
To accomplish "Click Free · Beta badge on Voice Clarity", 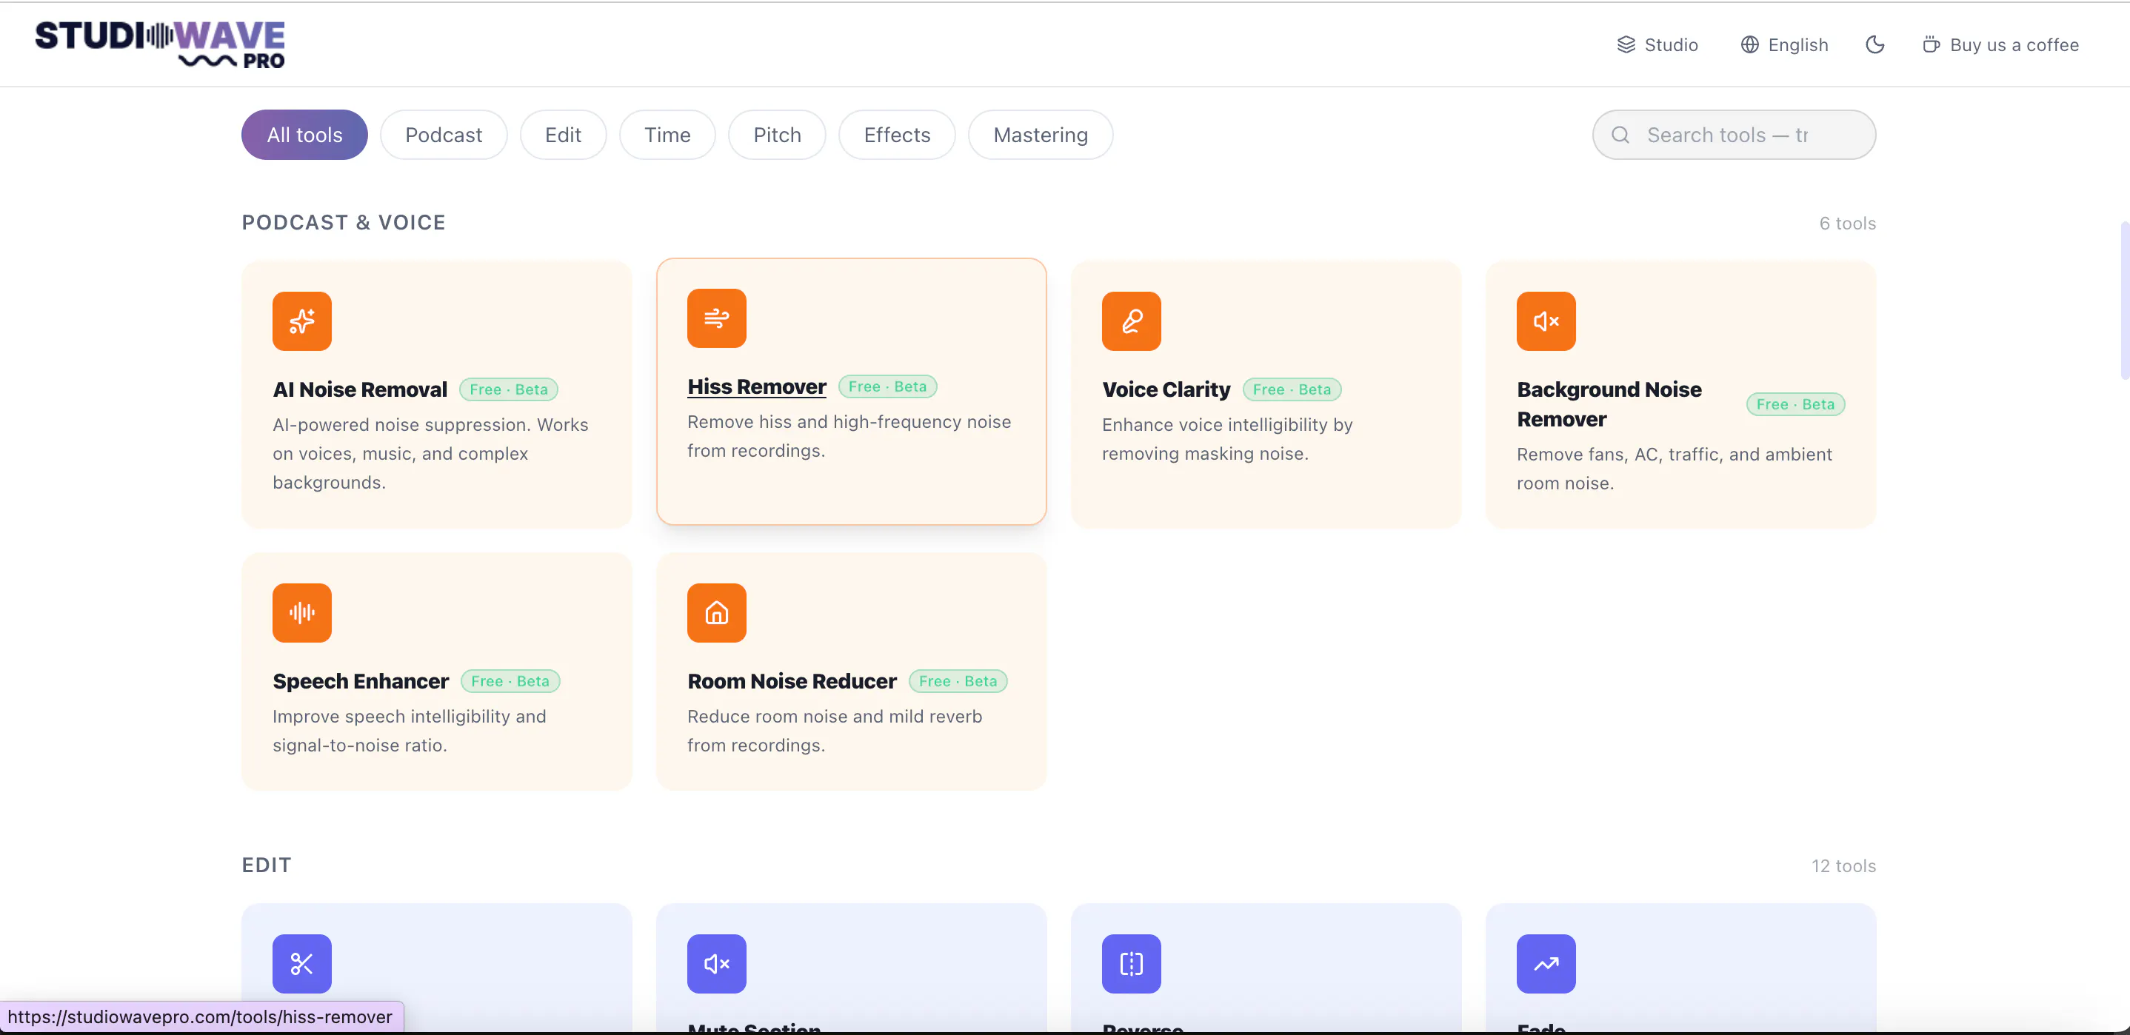I will point(1292,389).
